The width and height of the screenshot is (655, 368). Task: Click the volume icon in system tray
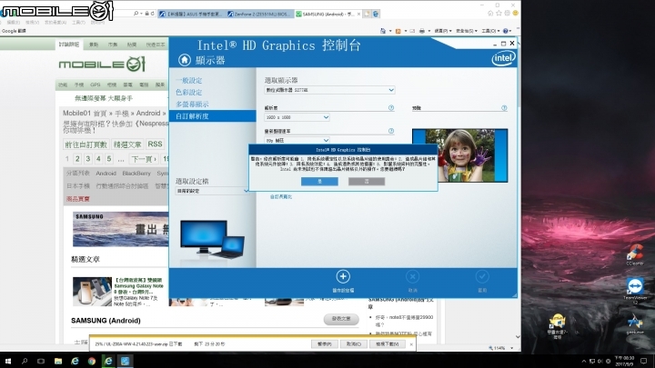click(x=600, y=361)
